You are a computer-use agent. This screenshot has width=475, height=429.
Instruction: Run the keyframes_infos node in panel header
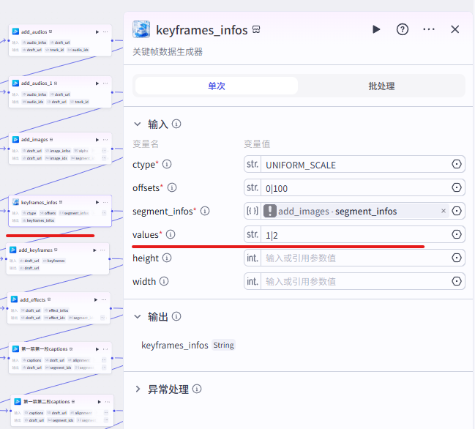(376, 29)
